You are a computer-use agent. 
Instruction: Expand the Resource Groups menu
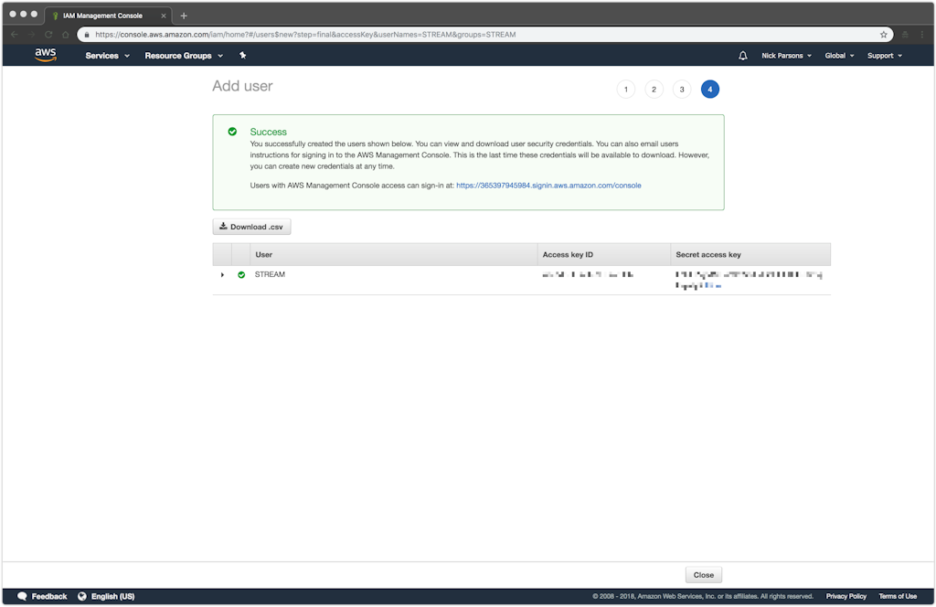click(x=183, y=56)
